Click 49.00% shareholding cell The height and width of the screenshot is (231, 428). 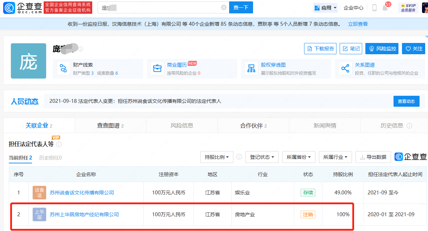[x=343, y=193]
